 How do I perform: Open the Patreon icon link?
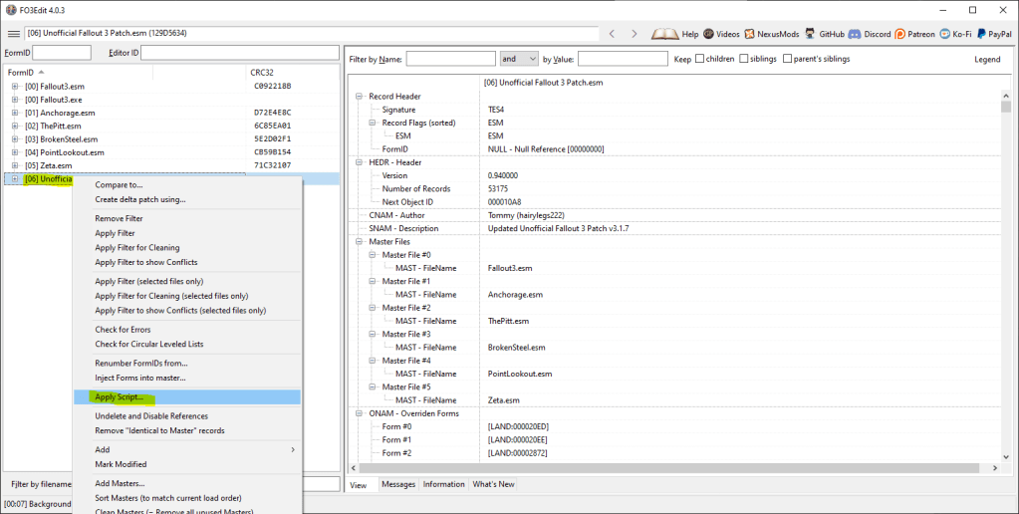(899, 34)
